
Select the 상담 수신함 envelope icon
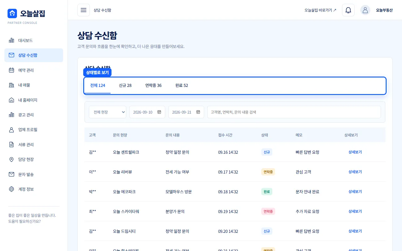click(x=12, y=55)
